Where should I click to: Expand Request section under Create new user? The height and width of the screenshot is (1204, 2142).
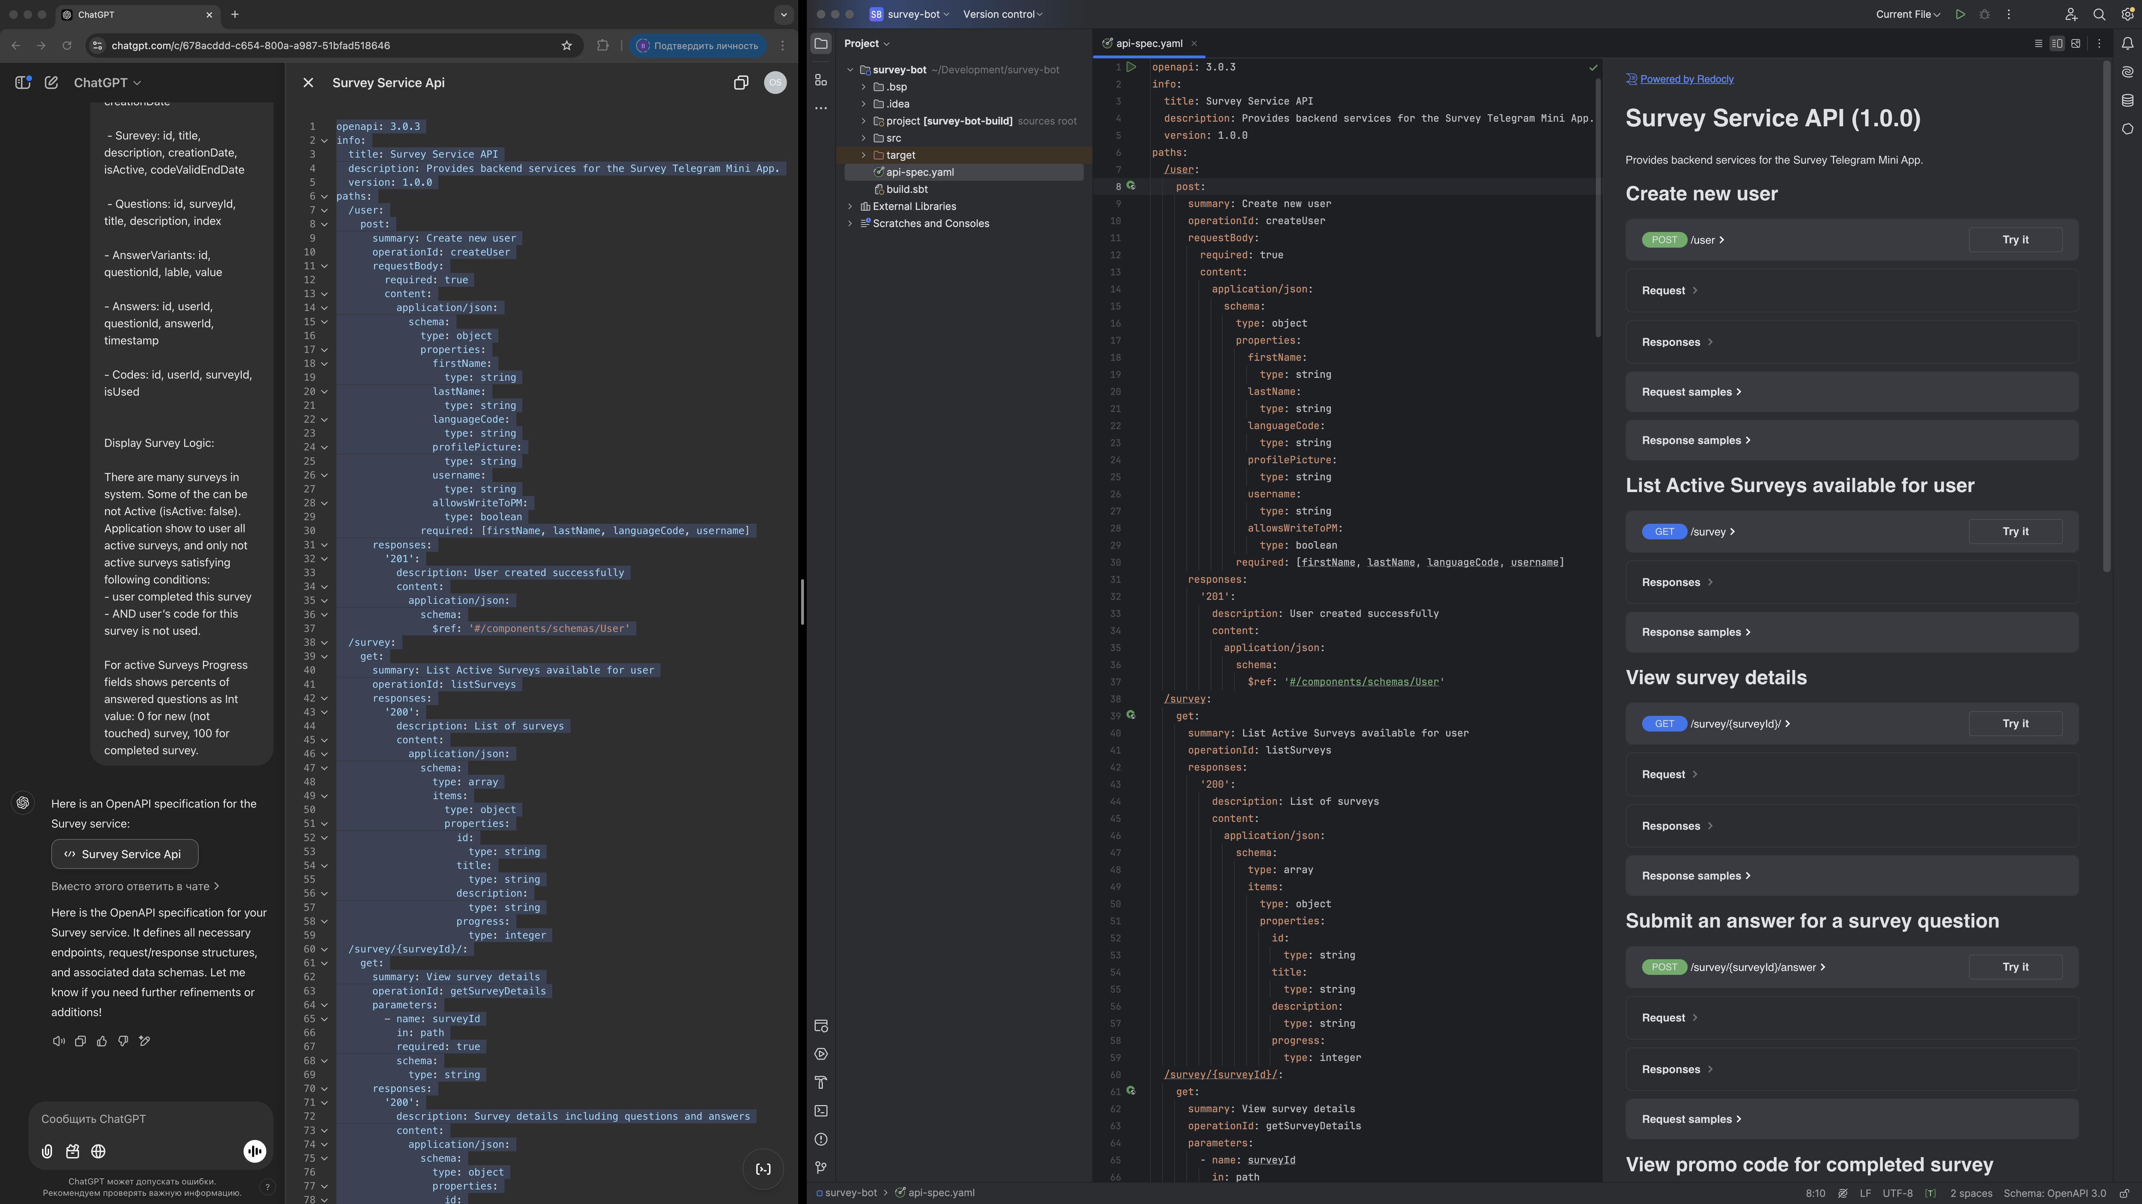coord(1852,290)
